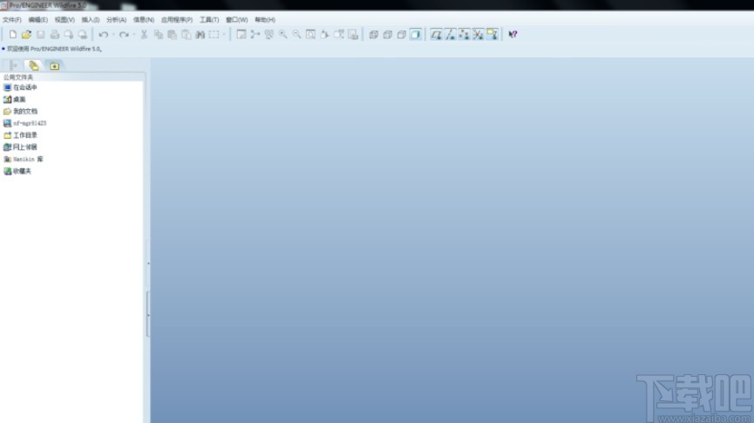Open the 应用程序(P) menu
754x423 pixels.
(177, 20)
